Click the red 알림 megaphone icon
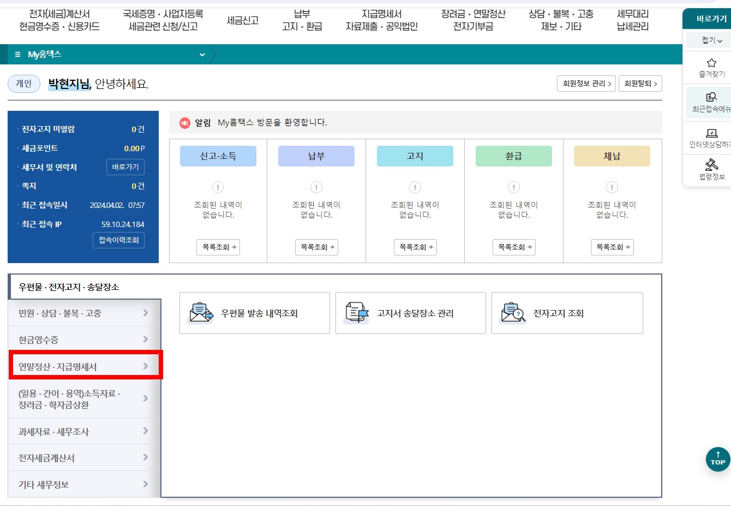 [184, 122]
